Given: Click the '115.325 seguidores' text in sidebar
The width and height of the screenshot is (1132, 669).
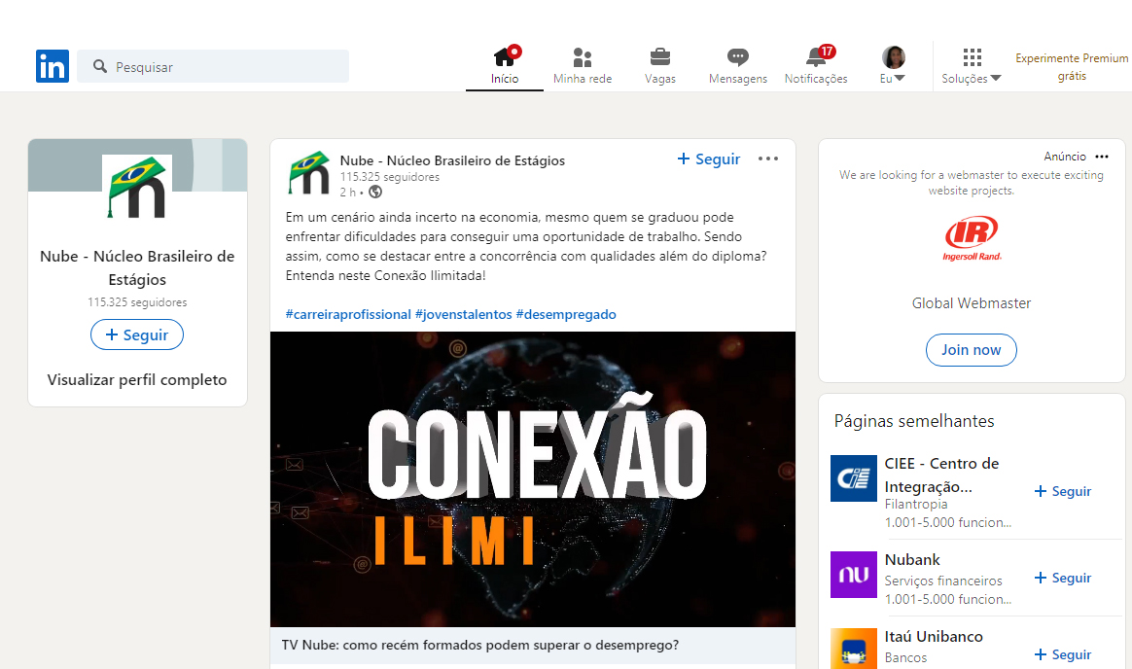Looking at the screenshot, I should point(137,302).
